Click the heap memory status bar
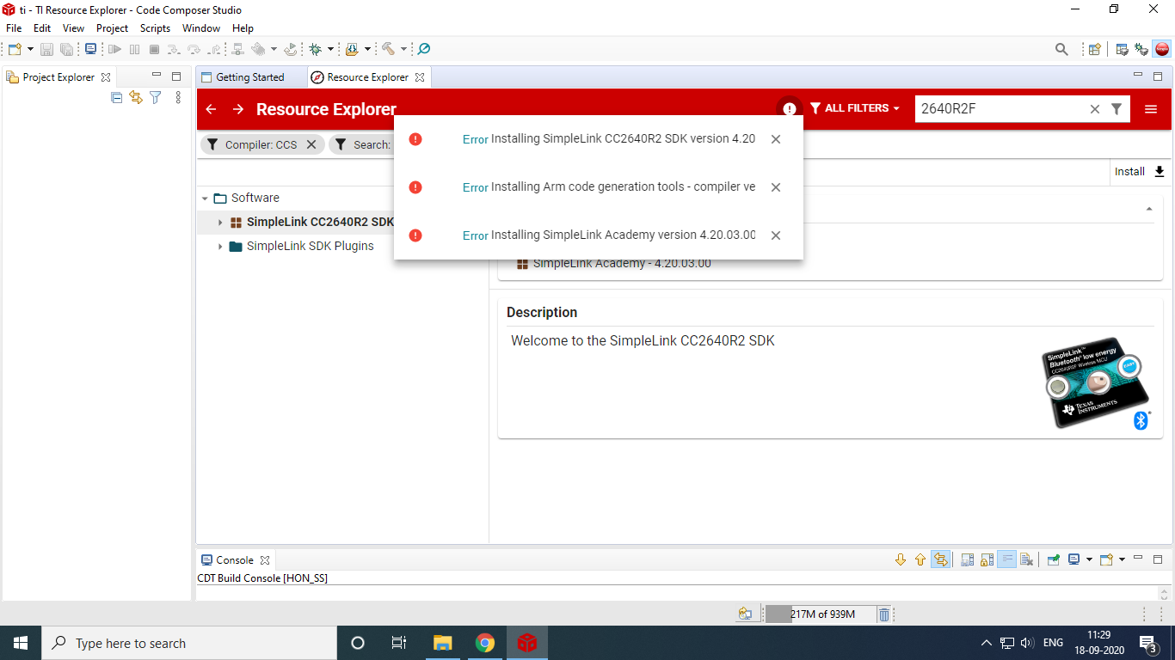The width and height of the screenshot is (1175, 660). coord(820,614)
